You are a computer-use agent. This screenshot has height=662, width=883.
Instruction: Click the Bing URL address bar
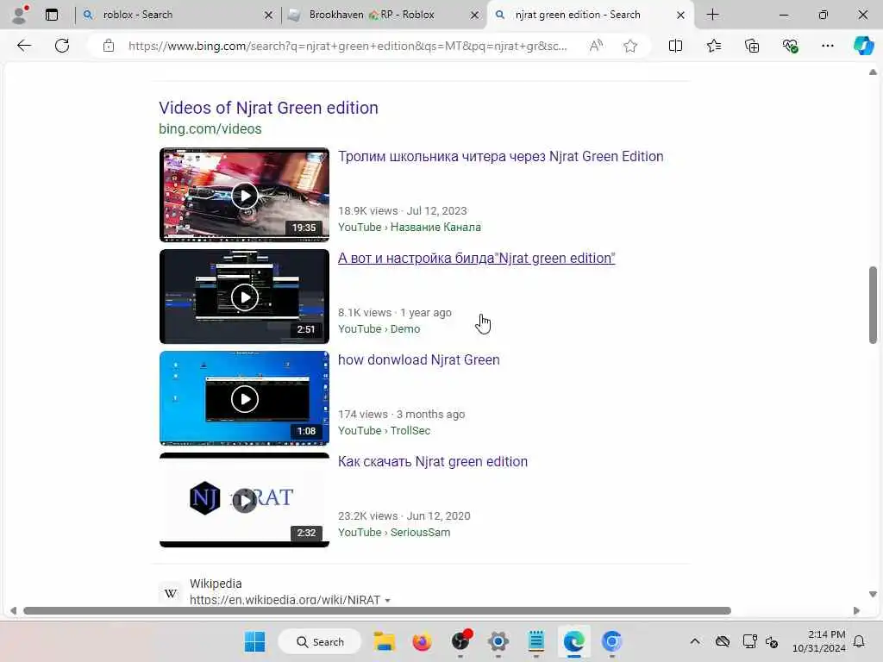(x=348, y=46)
